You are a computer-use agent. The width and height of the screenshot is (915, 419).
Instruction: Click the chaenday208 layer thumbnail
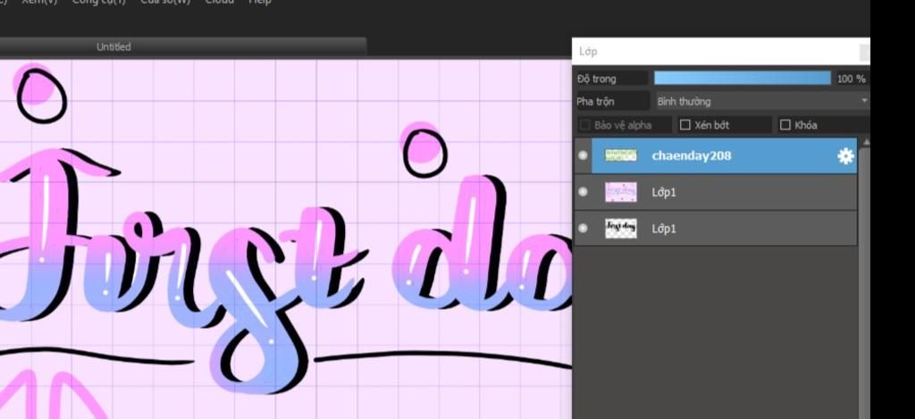coord(620,155)
